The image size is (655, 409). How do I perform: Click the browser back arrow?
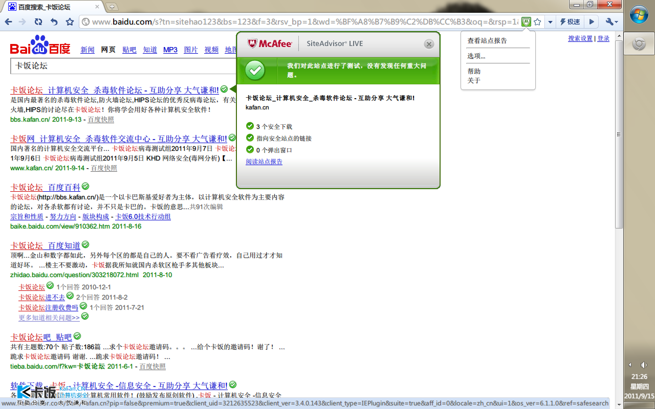(8, 21)
